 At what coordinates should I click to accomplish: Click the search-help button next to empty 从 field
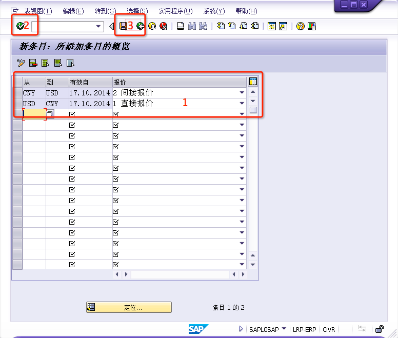50,114
